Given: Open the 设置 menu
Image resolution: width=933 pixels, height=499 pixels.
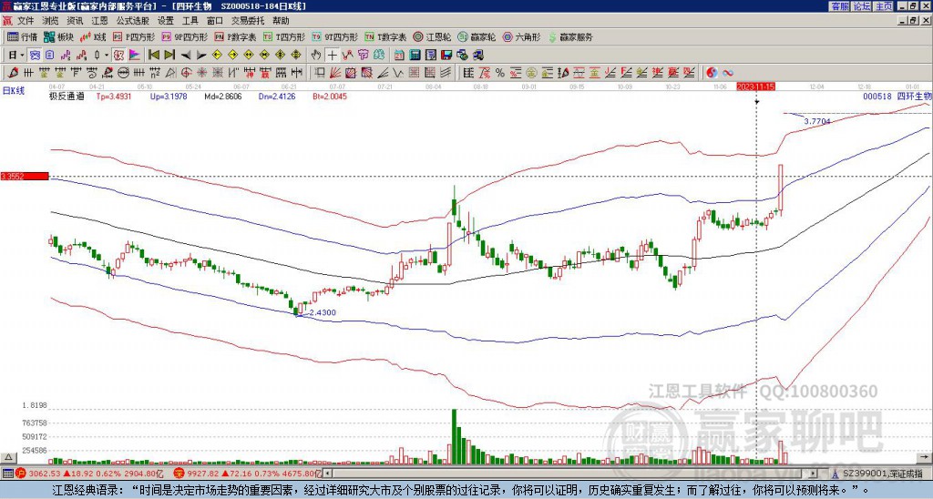Looking at the screenshot, I should [x=166, y=21].
